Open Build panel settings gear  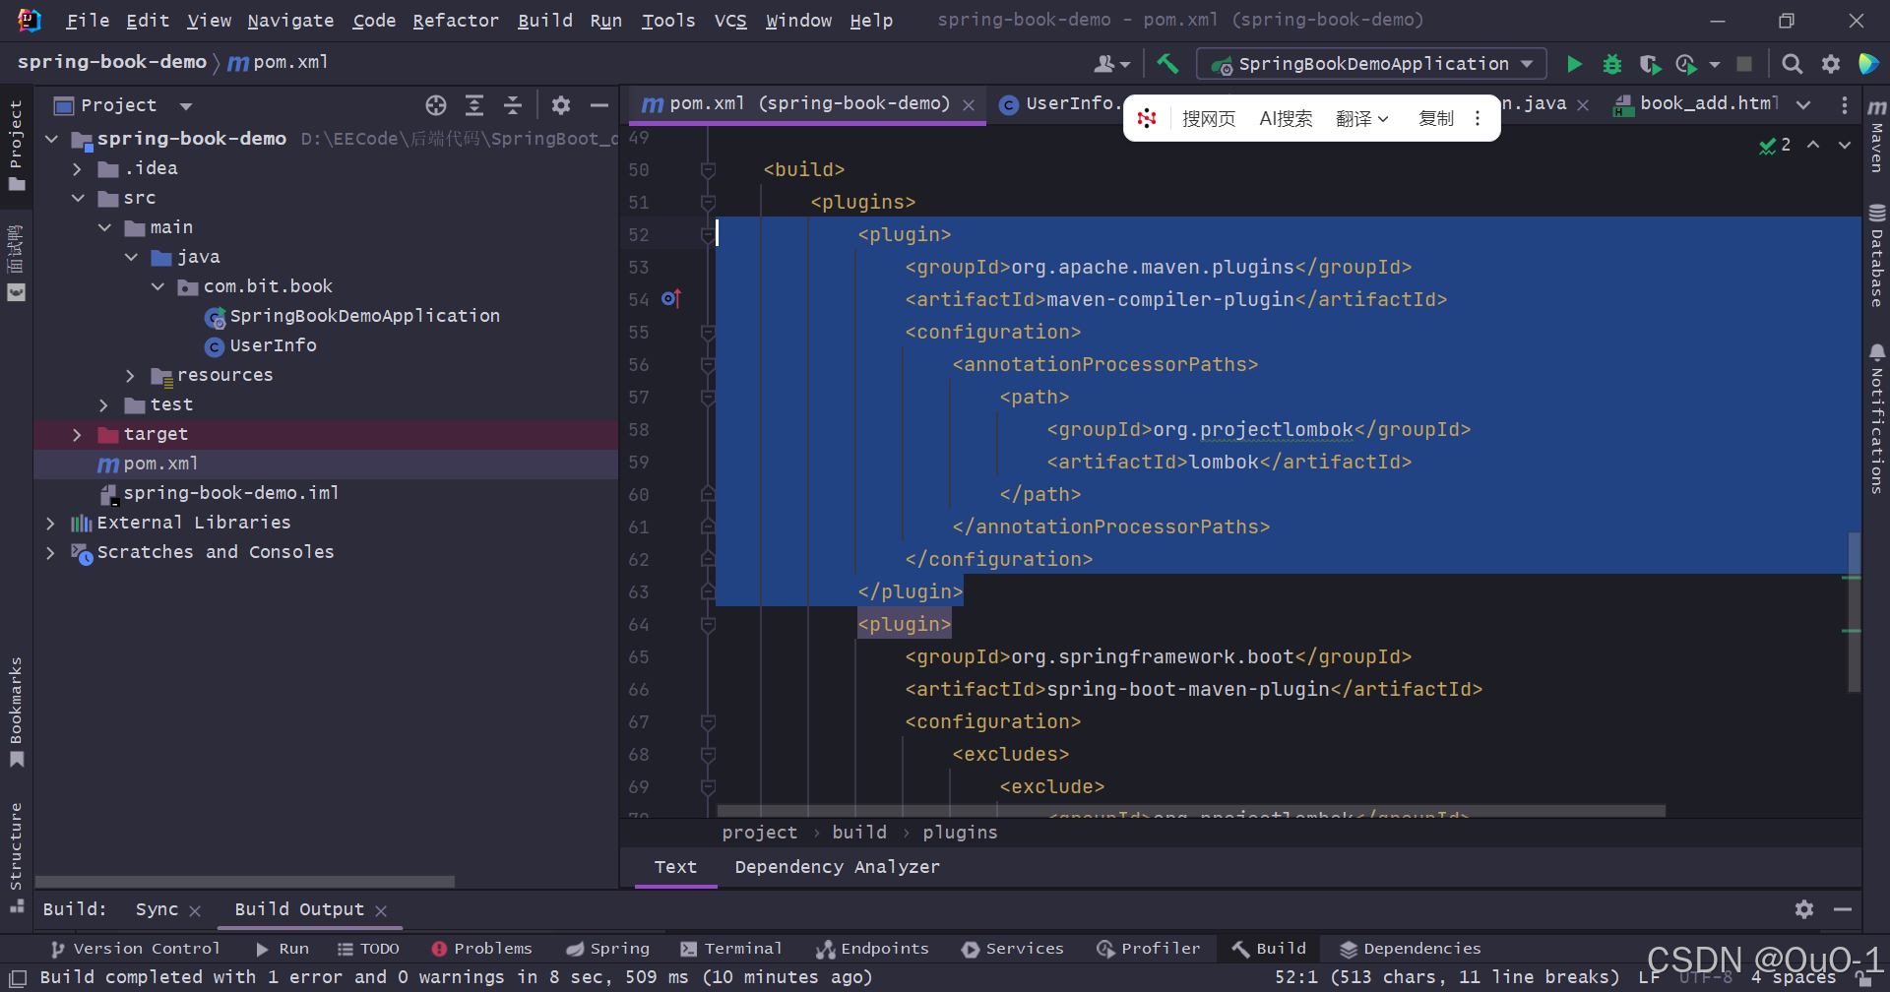[1804, 909]
